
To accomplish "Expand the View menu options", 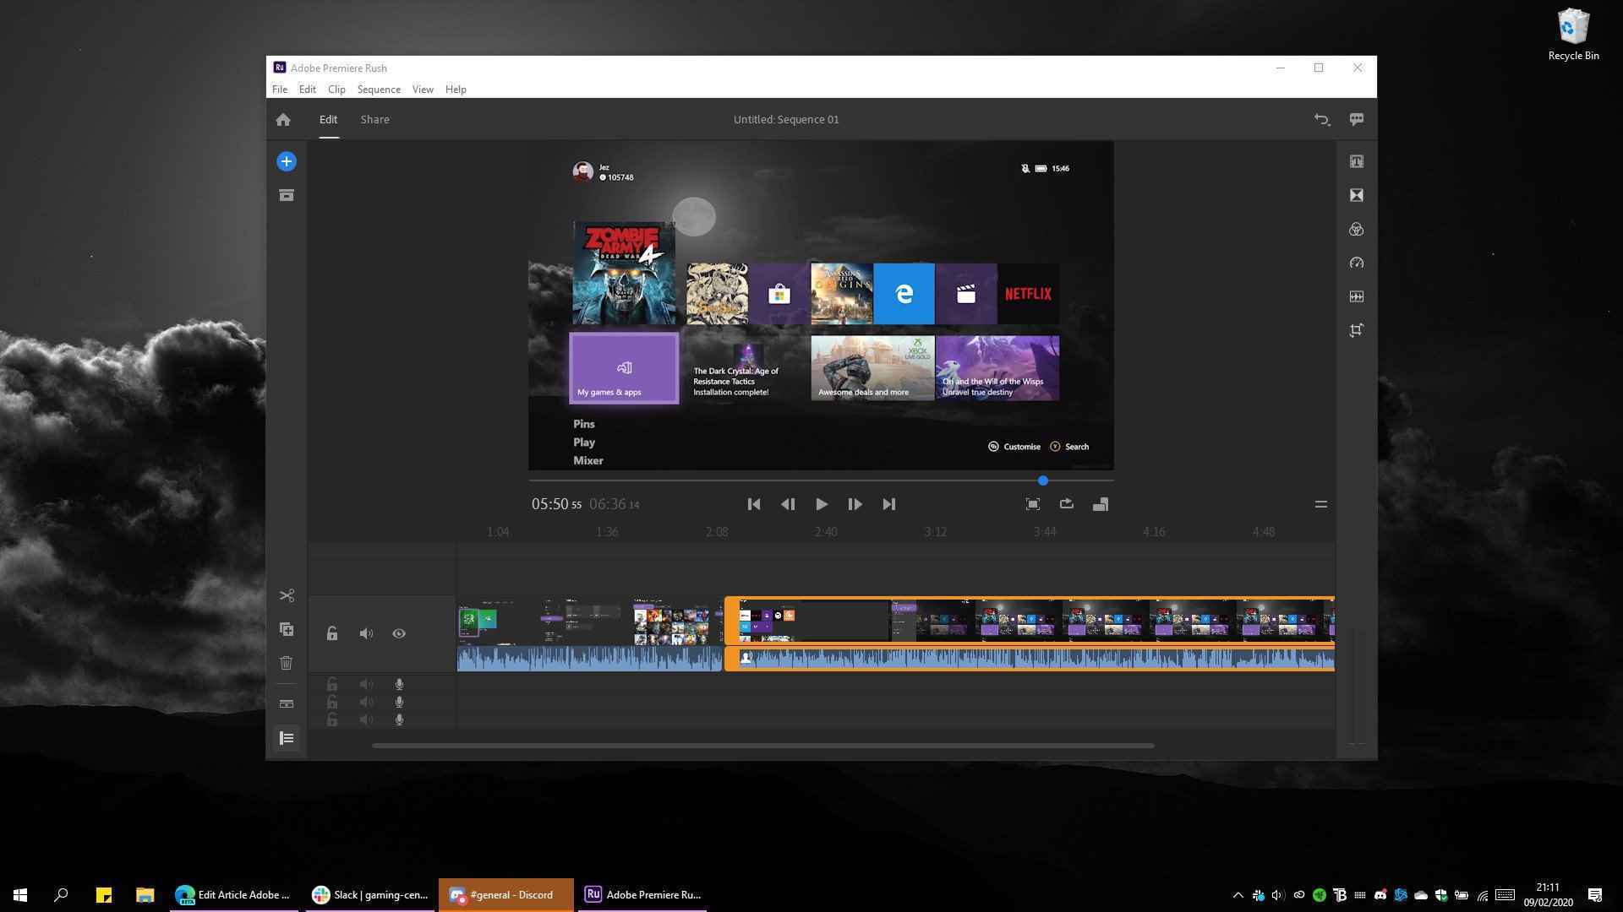I will click(423, 89).
